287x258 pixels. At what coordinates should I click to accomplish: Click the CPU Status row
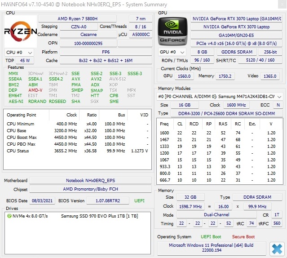(77, 151)
